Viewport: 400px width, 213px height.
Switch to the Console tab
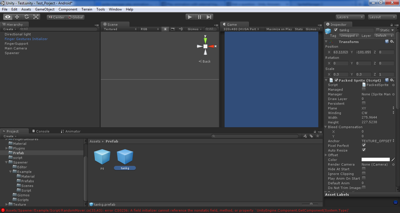(x=40, y=131)
